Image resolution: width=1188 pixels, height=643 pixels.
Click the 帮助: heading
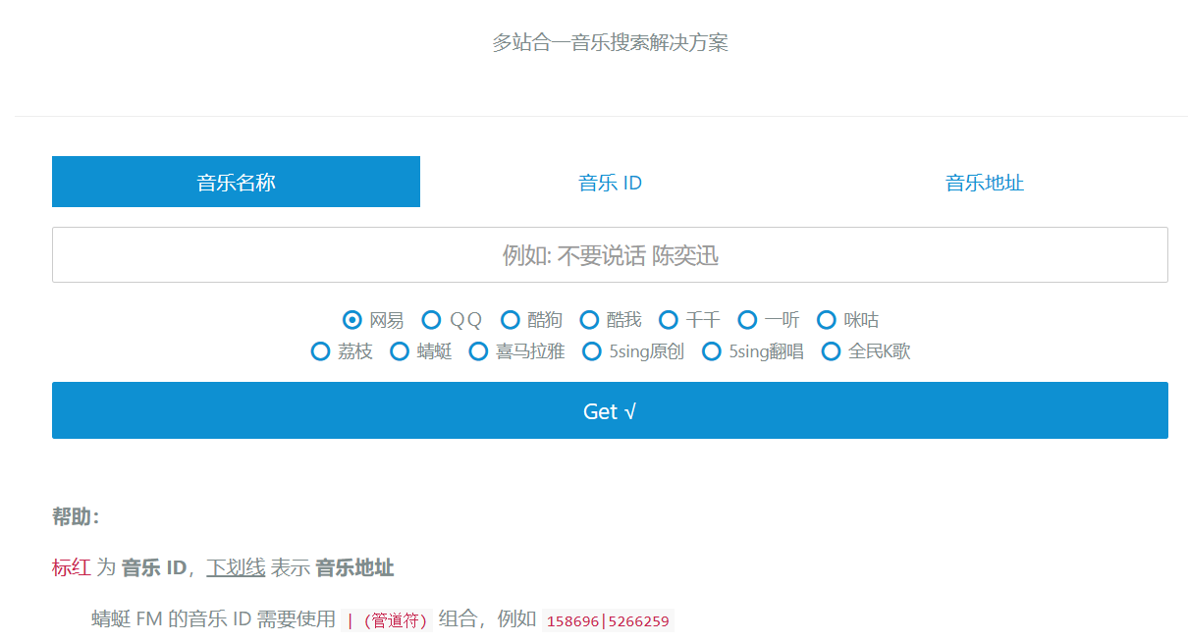point(76,517)
